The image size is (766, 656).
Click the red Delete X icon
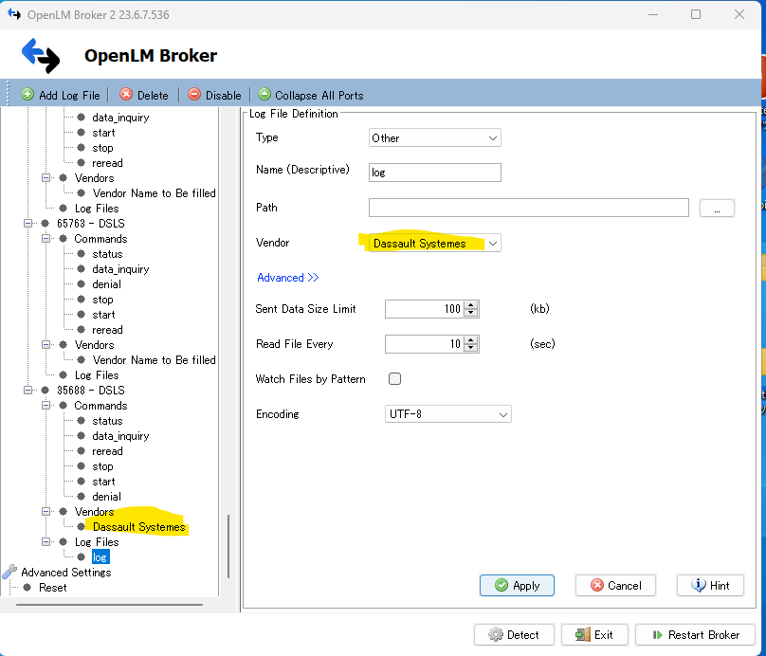pos(126,94)
